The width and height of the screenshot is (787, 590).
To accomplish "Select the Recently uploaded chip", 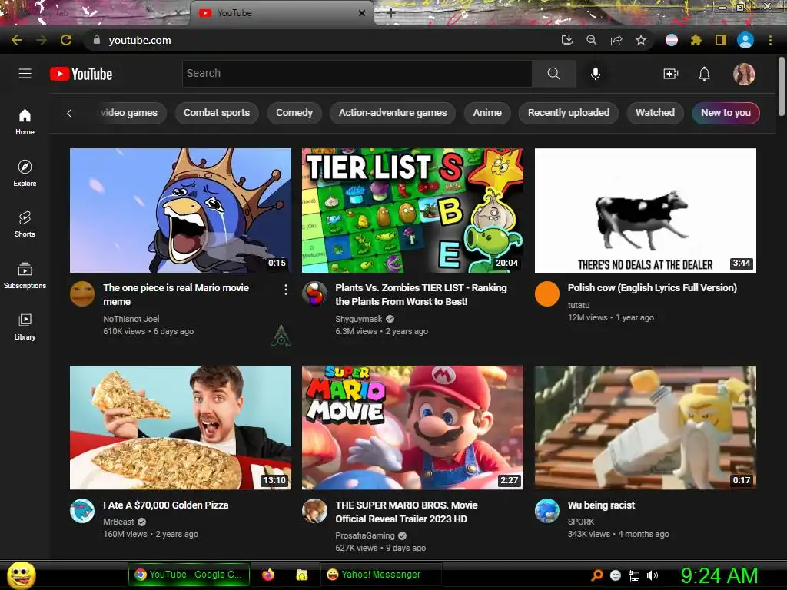I will [x=569, y=113].
